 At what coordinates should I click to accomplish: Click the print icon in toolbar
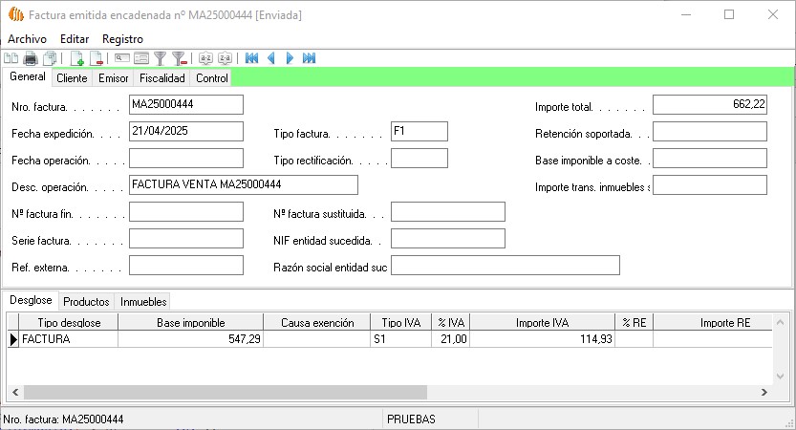(x=31, y=58)
